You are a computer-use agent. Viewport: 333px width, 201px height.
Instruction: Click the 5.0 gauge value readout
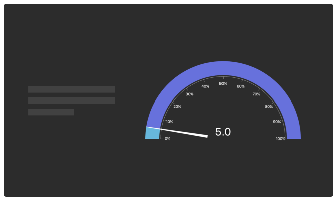pyautogui.click(x=223, y=132)
